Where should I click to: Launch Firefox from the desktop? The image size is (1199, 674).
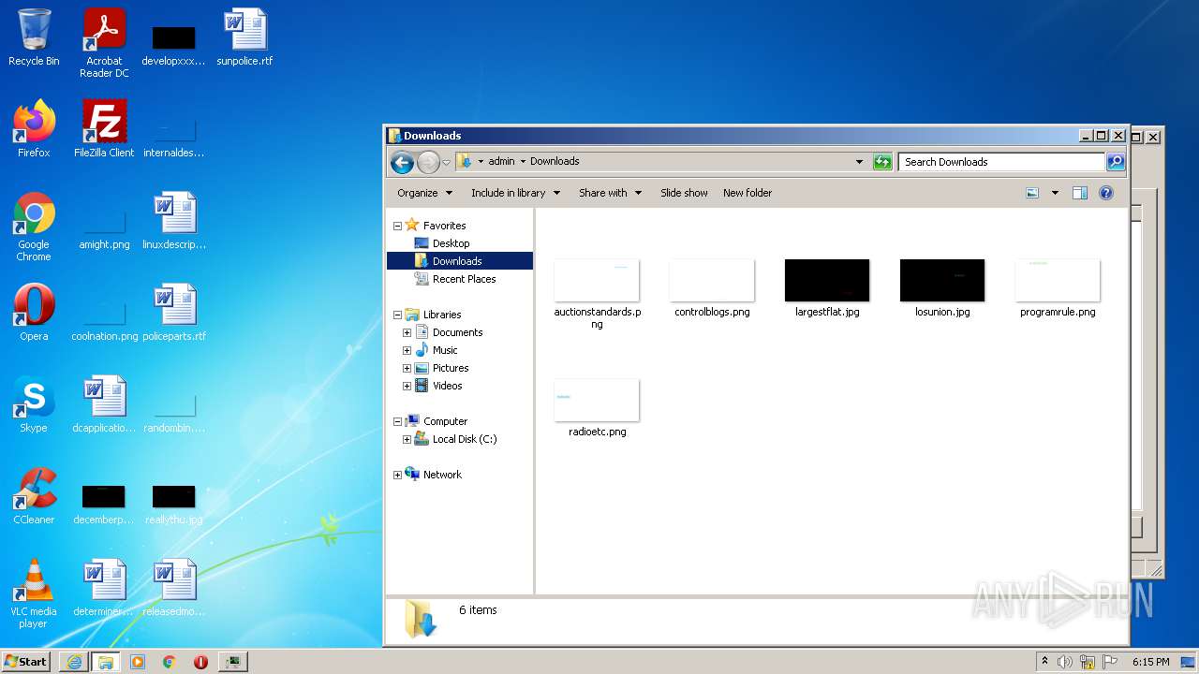(34, 128)
